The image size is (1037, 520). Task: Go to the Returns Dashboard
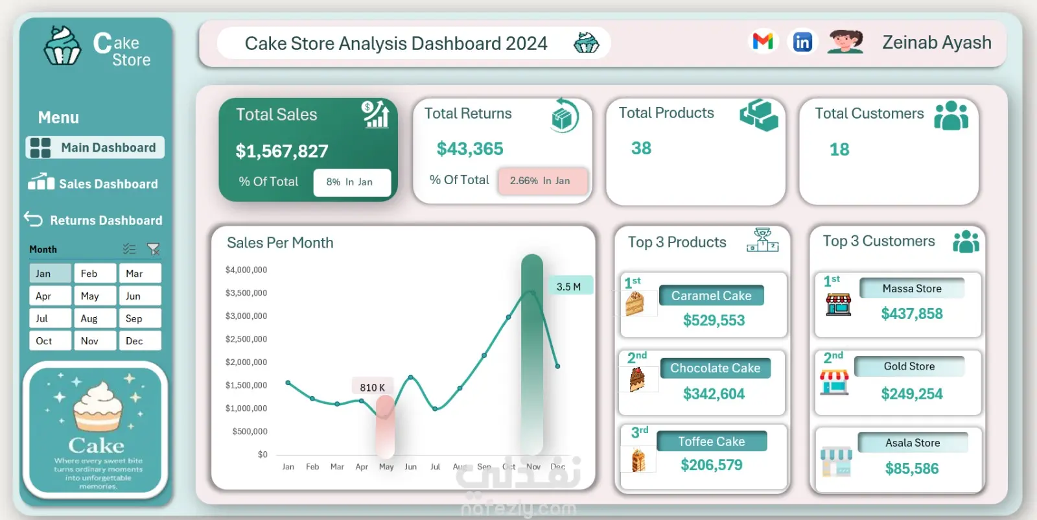(93, 220)
